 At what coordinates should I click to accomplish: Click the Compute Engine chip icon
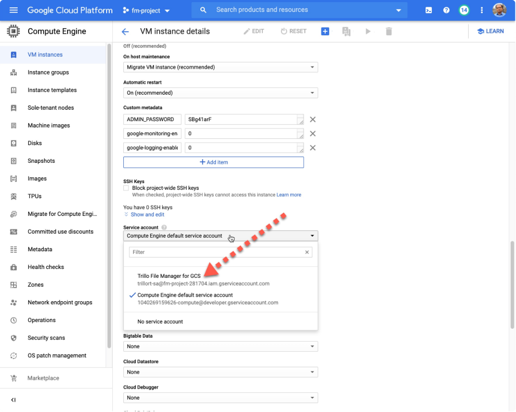(14, 31)
